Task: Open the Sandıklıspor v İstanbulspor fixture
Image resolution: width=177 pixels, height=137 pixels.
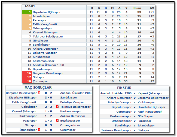Action: 134,125
